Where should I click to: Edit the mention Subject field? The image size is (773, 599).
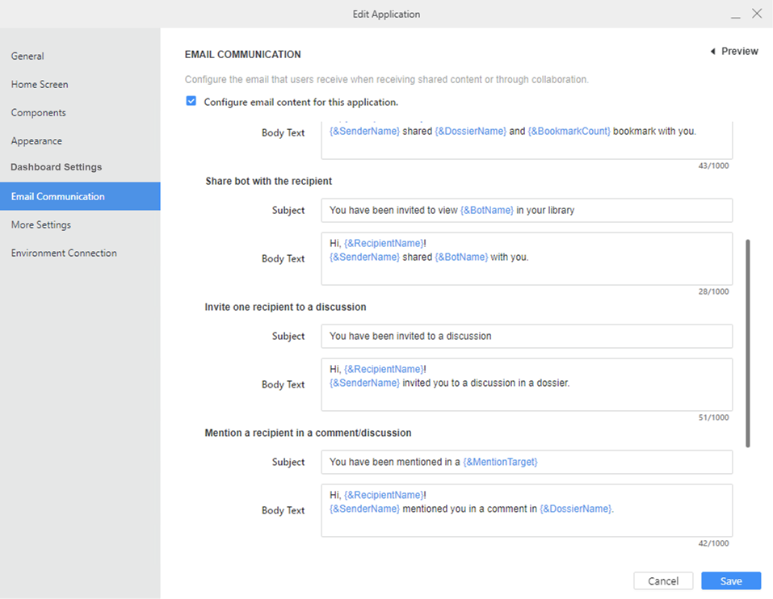[x=526, y=463]
